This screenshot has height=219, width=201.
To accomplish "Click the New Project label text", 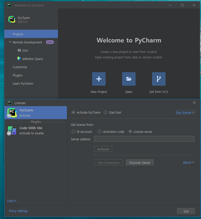I will coord(99,92).
